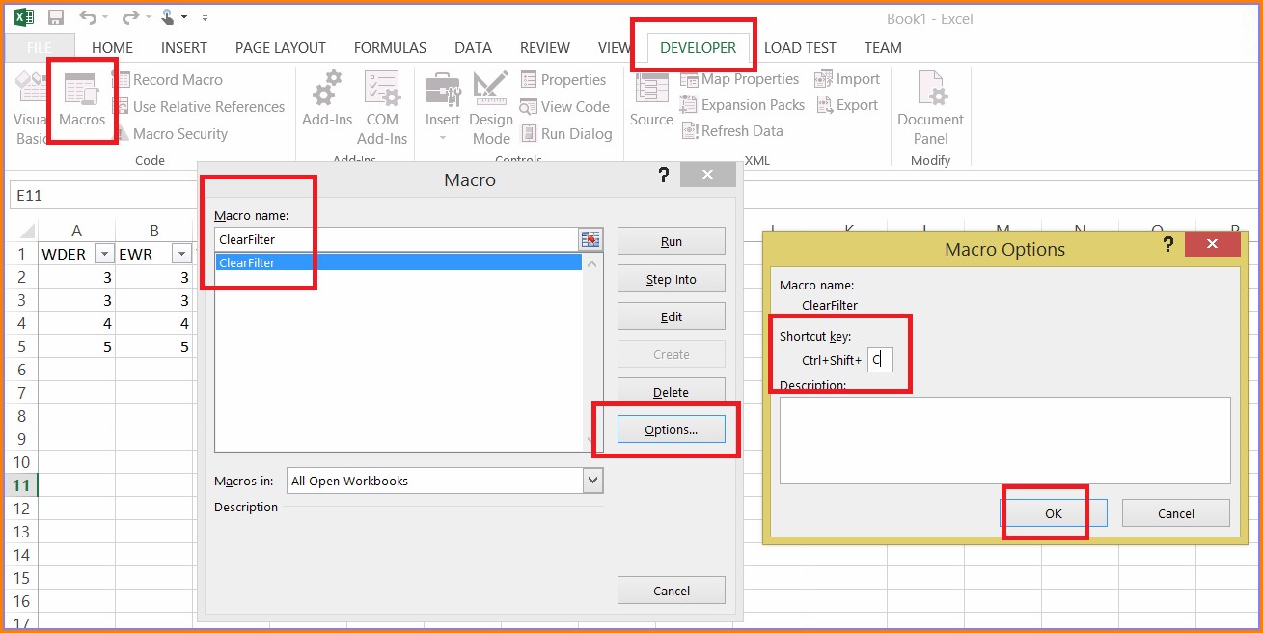Click Refresh Data in XML group
This screenshot has width=1263, height=633.
point(732,131)
